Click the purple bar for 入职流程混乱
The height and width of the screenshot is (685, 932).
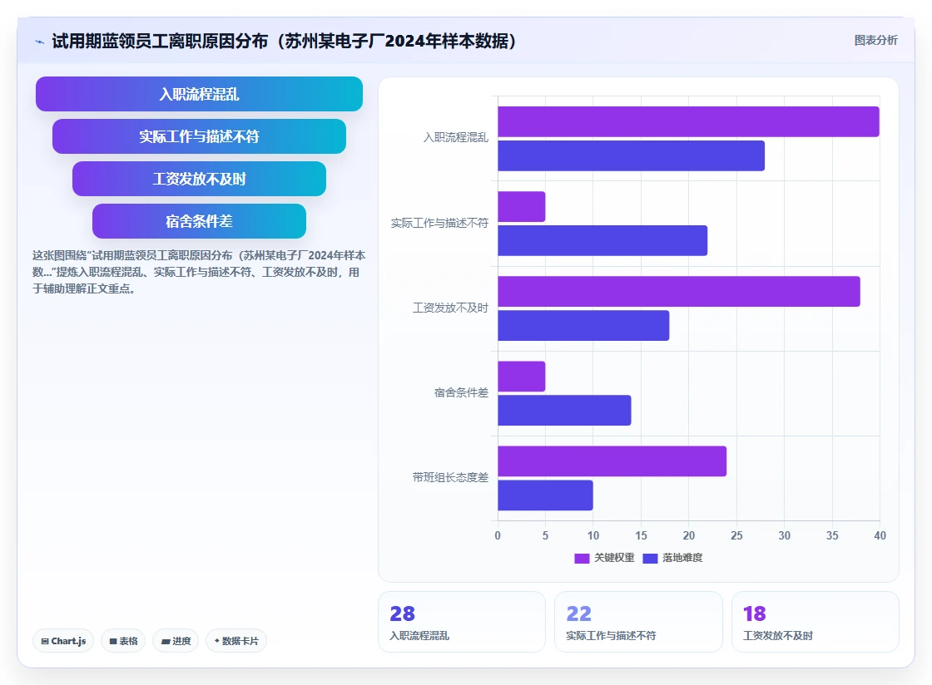click(688, 121)
